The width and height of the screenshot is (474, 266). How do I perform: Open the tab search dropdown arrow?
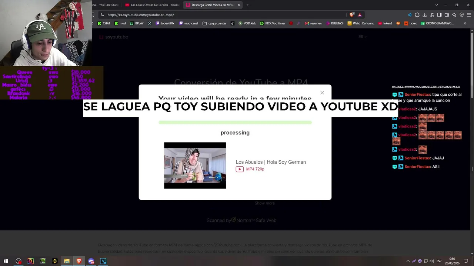437,5
